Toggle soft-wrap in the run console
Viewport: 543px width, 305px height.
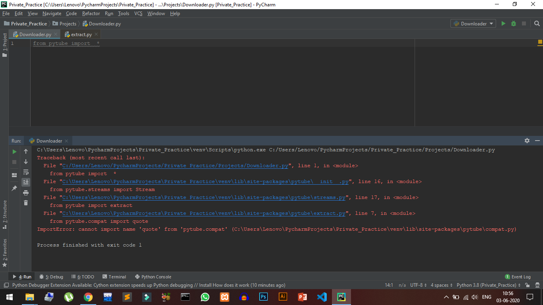coord(25,172)
